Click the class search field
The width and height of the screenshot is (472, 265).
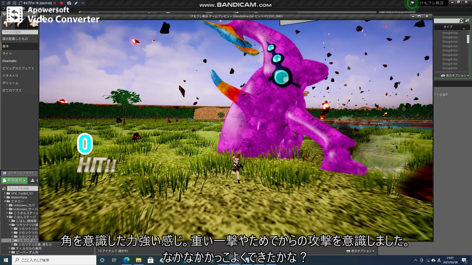[x=20, y=32]
